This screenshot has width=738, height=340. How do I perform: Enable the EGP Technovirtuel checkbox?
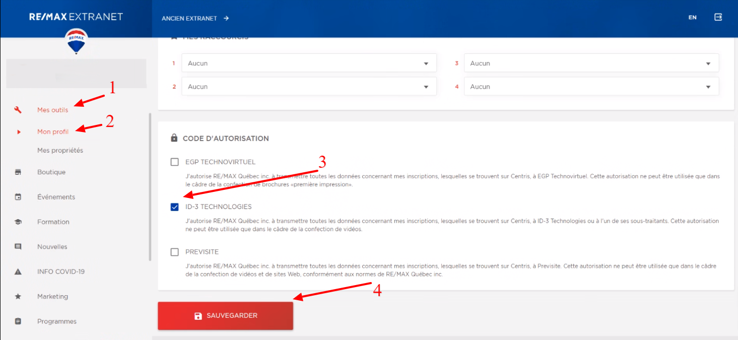point(175,162)
